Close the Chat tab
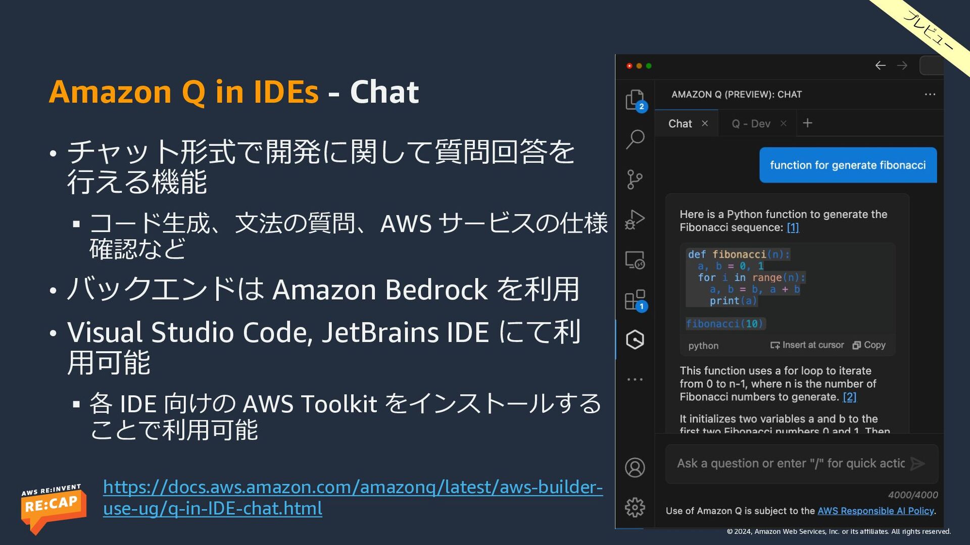The height and width of the screenshot is (545, 970). (x=705, y=124)
